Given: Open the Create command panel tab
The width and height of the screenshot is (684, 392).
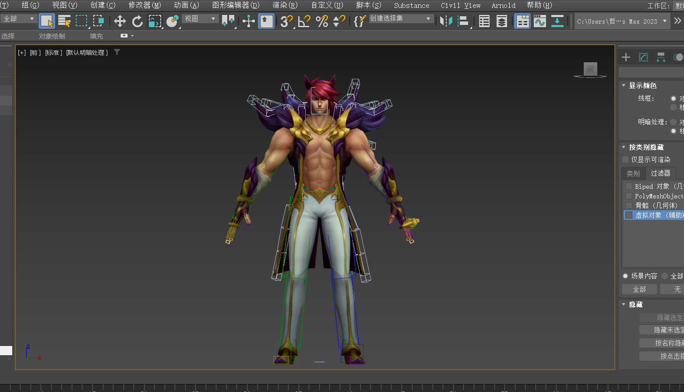Looking at the screenshot, I should tap(626, 57).
